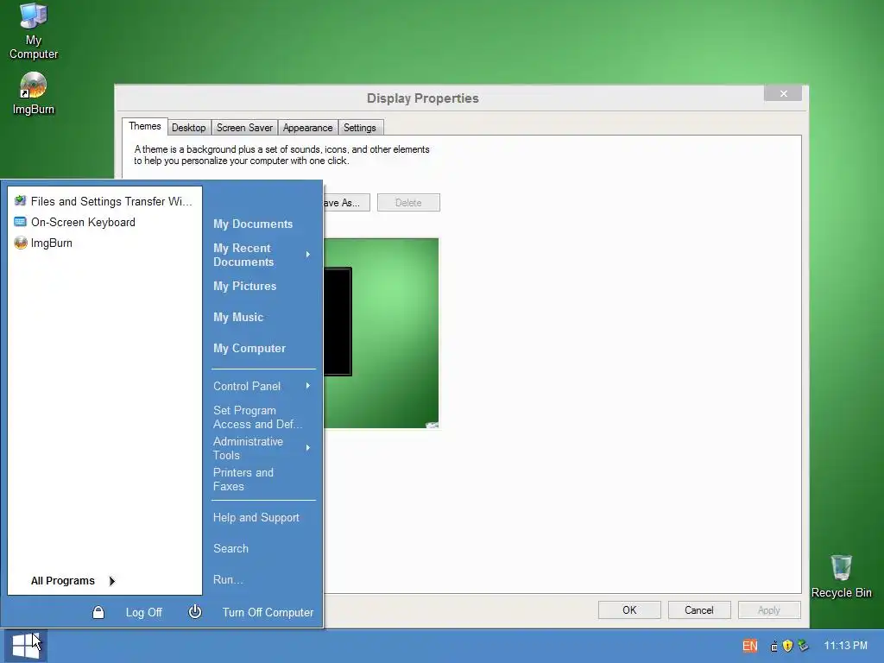Viewport: 884px width, 663px height.
Task: Click the ImgBurn icon in Start menu
Action: click(x=21, y=243)
